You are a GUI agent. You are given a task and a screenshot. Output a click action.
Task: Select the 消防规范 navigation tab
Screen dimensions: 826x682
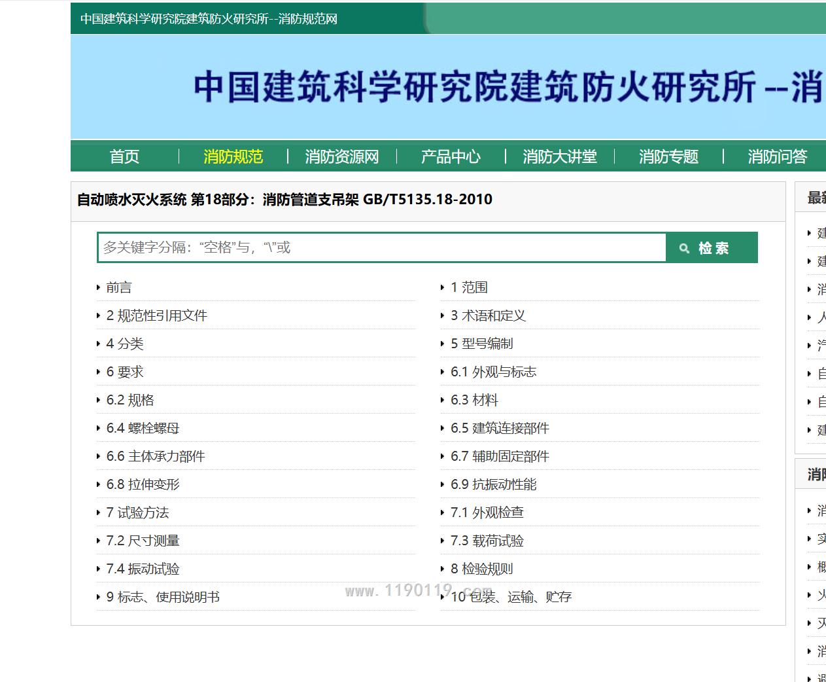(x=233, y=156)
